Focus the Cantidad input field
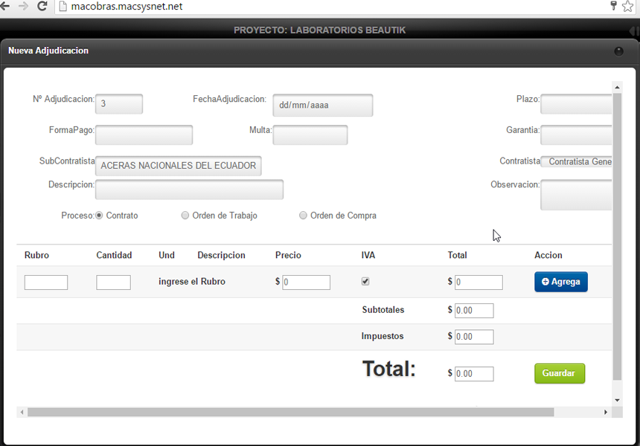This screenshot has height=446, width=640. 113,282
